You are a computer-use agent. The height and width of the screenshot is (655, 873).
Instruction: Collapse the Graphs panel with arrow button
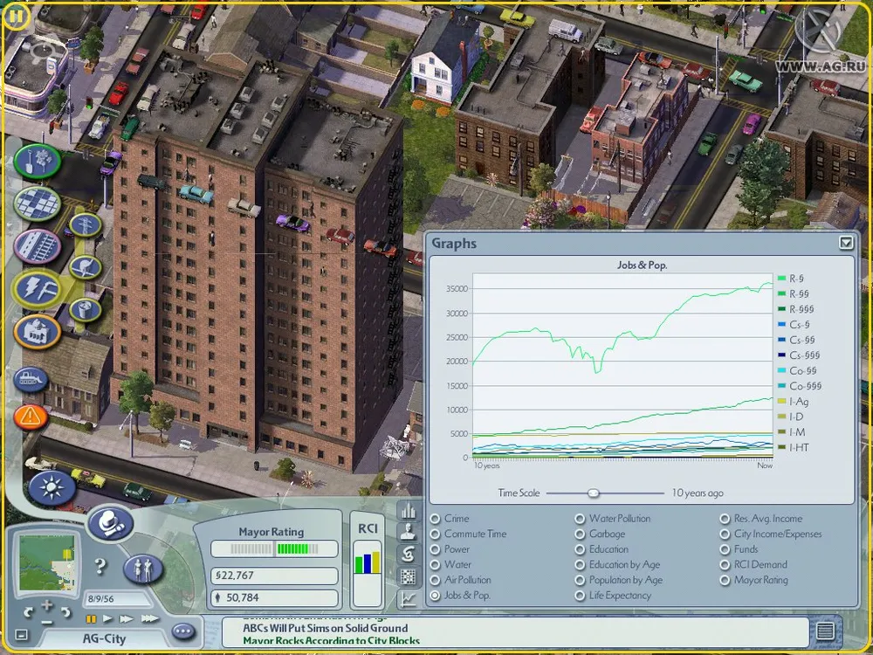point(844,244)
